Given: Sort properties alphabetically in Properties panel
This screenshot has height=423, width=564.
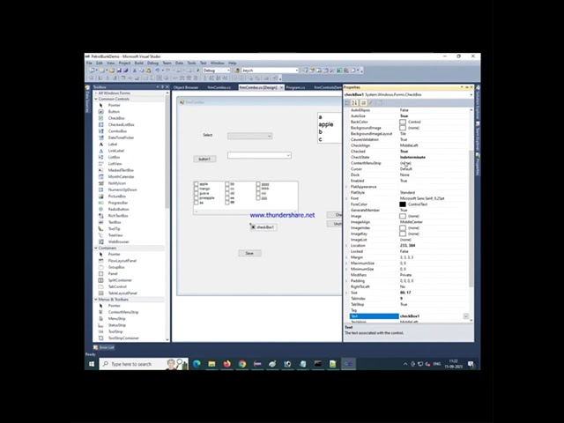Looking at the screenshot, I should [x=354, y=103].
